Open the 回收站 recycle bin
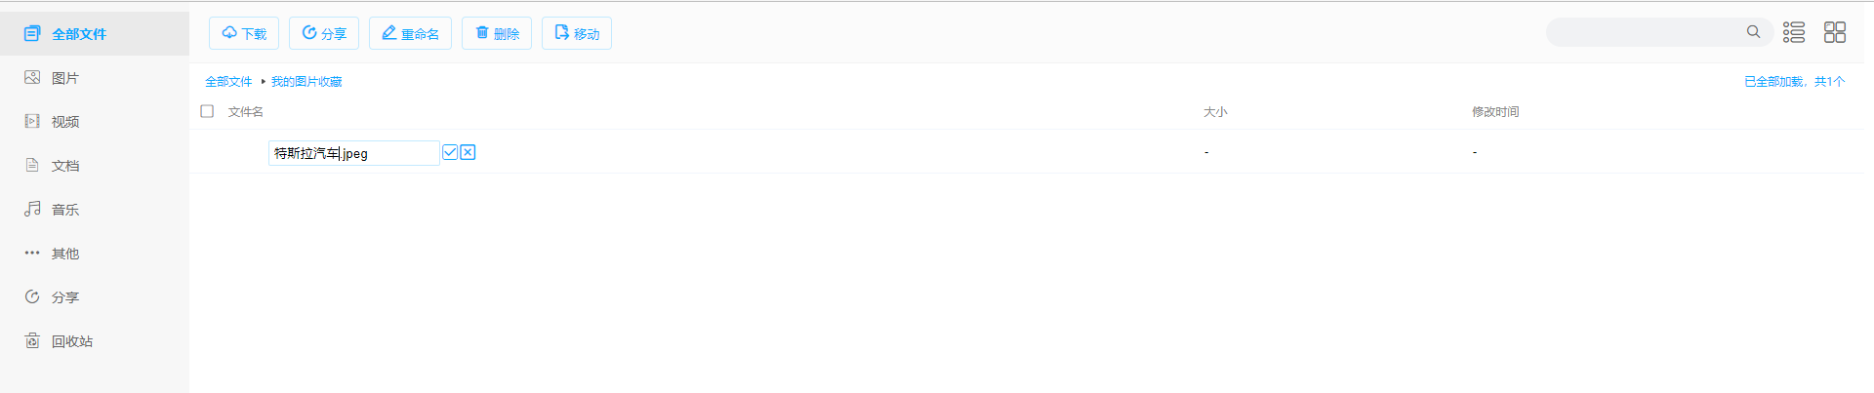Viewport: 1874px width, 393px height. tap(71, 341)
